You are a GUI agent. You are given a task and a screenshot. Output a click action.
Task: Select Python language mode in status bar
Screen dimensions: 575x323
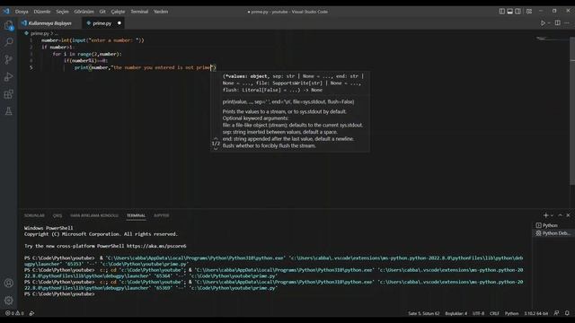click(511, 313)
